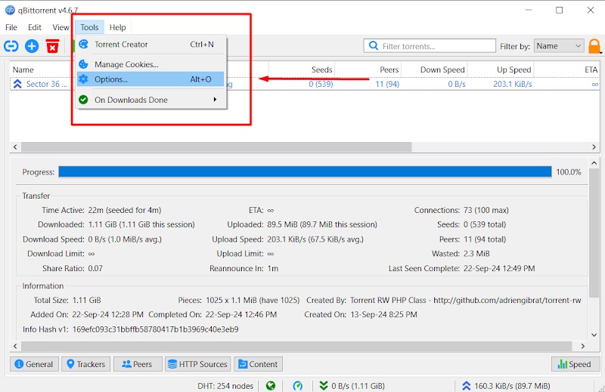
Task: Click the green download speed arrows icon
Action: pos(324,385)
